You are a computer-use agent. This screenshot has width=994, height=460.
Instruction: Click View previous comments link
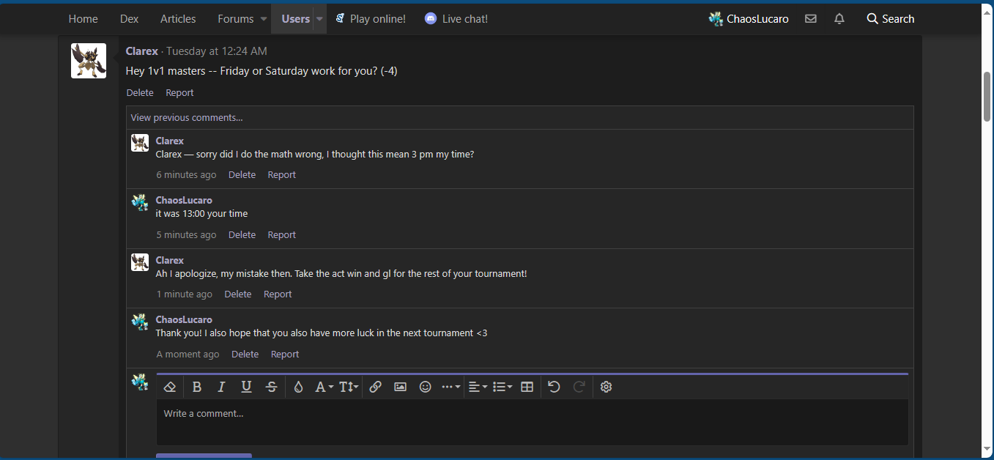click(187, 117)
